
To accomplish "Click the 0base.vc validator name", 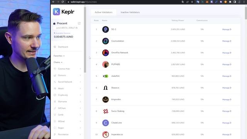I will click(x=115, y=88).
